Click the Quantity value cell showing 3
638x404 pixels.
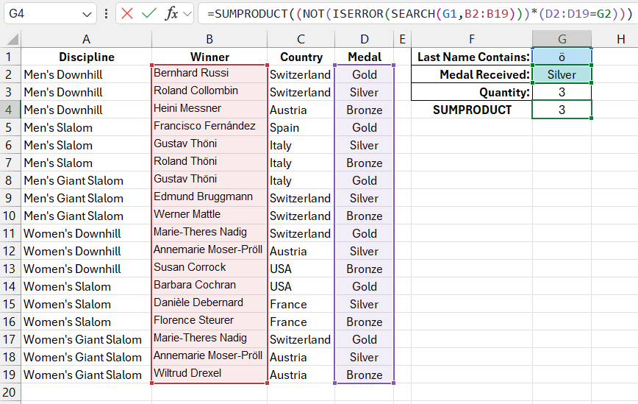(x=562, y=92)
